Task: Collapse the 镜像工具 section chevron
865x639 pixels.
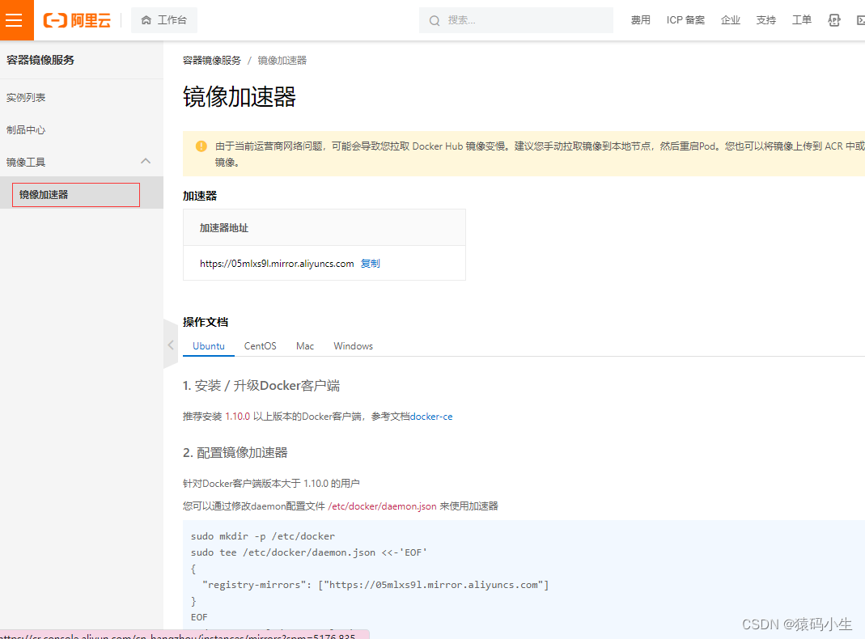Action: tap(146, 161)
